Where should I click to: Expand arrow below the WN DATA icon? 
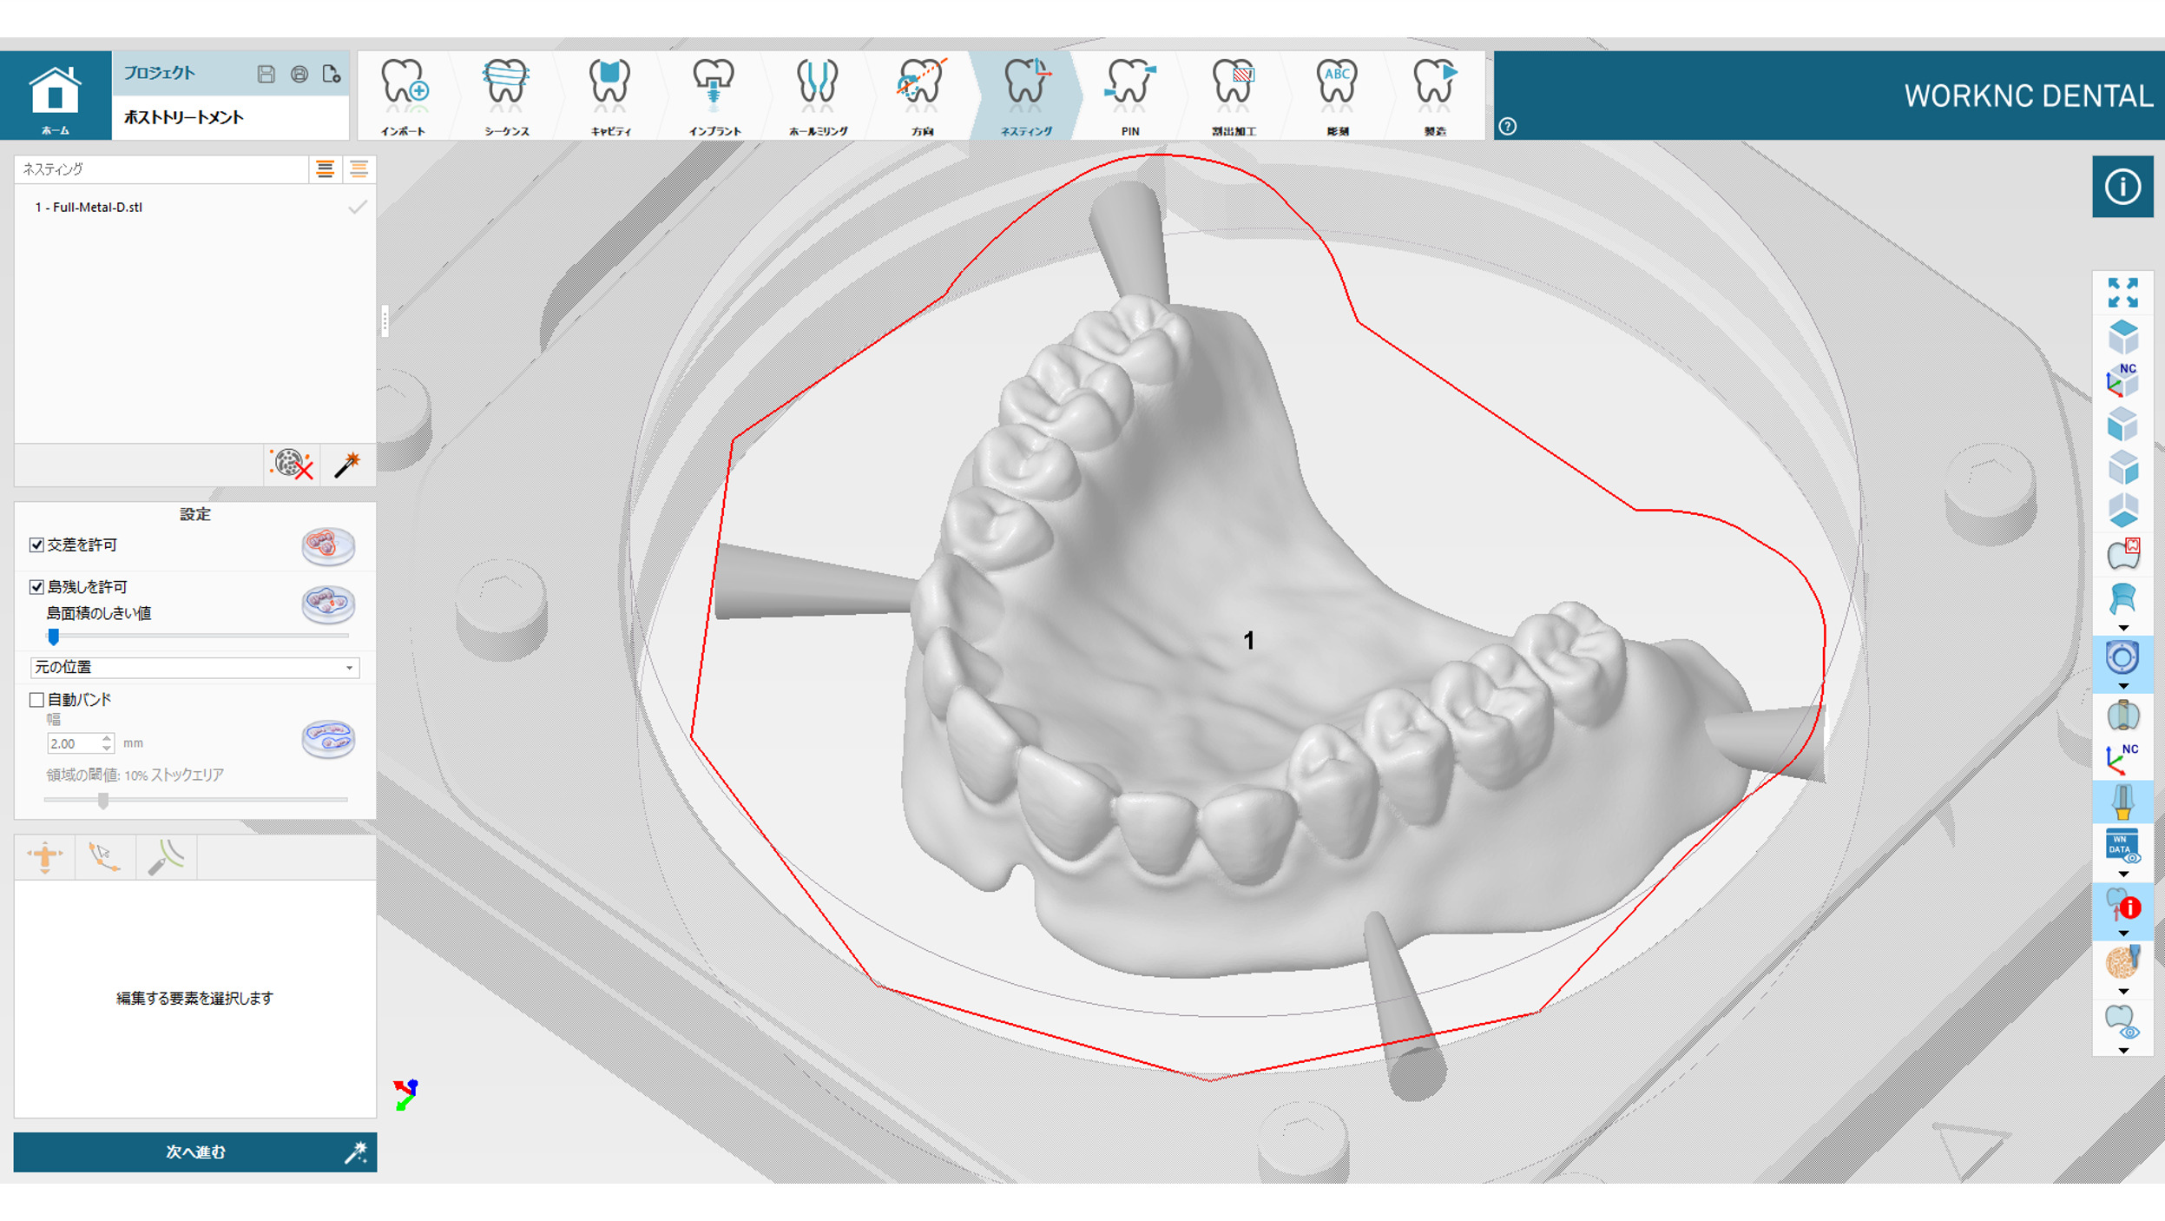coord(2123,874)
